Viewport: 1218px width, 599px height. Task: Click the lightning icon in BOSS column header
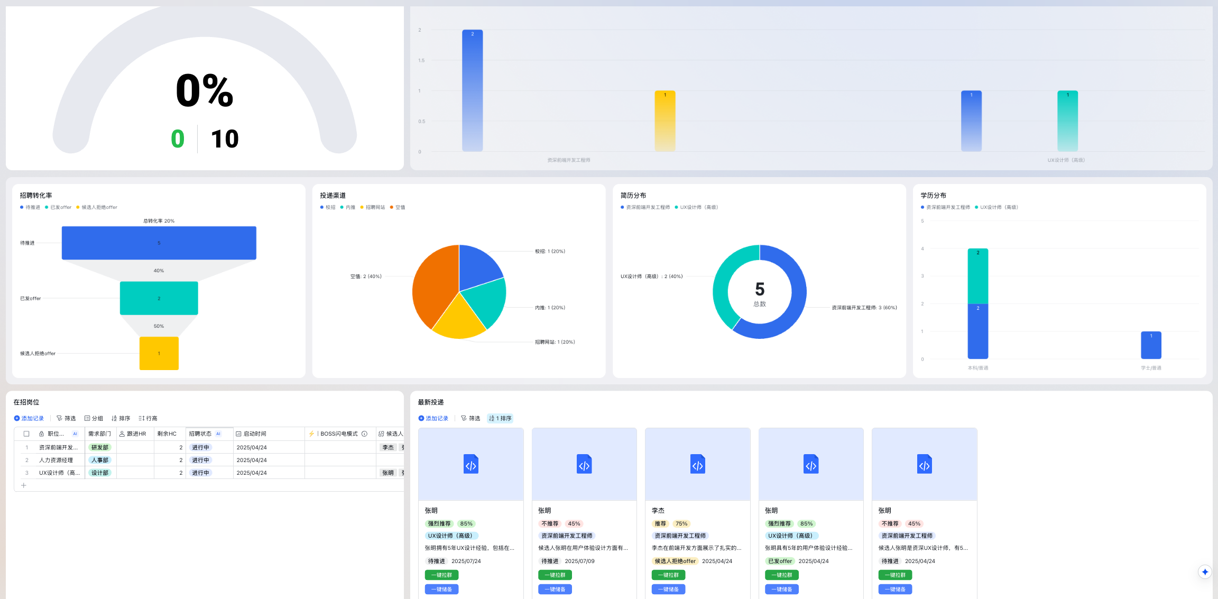(x=311, y=434)
